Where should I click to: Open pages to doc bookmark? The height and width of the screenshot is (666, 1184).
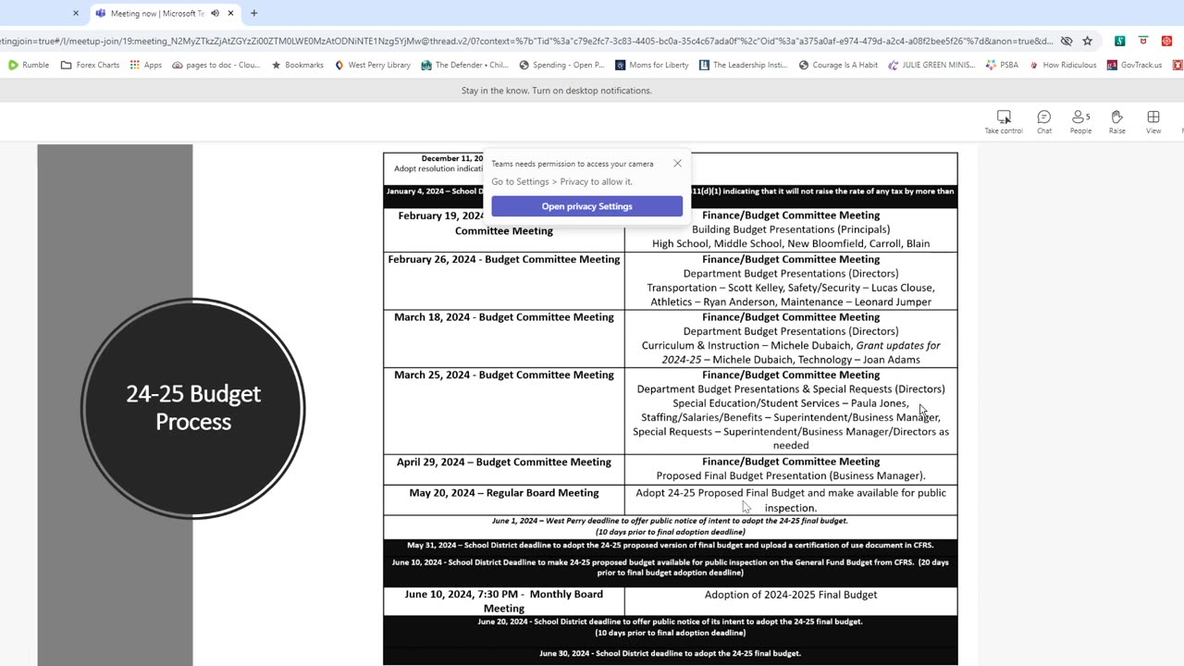click(x=216, y=65)
